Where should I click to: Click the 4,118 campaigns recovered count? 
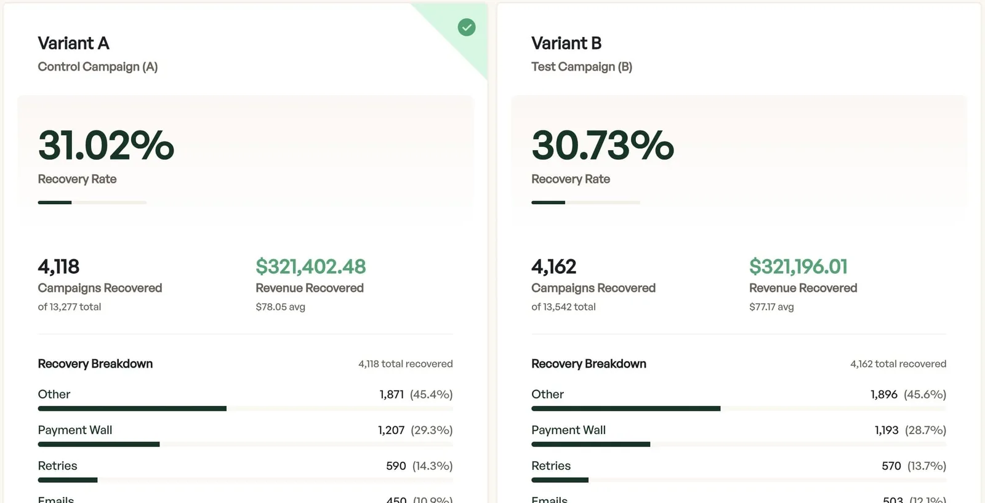pyautogui.click(x=58, y=266)
